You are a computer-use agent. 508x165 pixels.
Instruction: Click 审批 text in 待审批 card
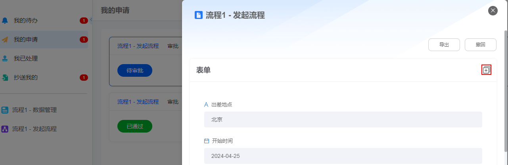tap(173, 46)
